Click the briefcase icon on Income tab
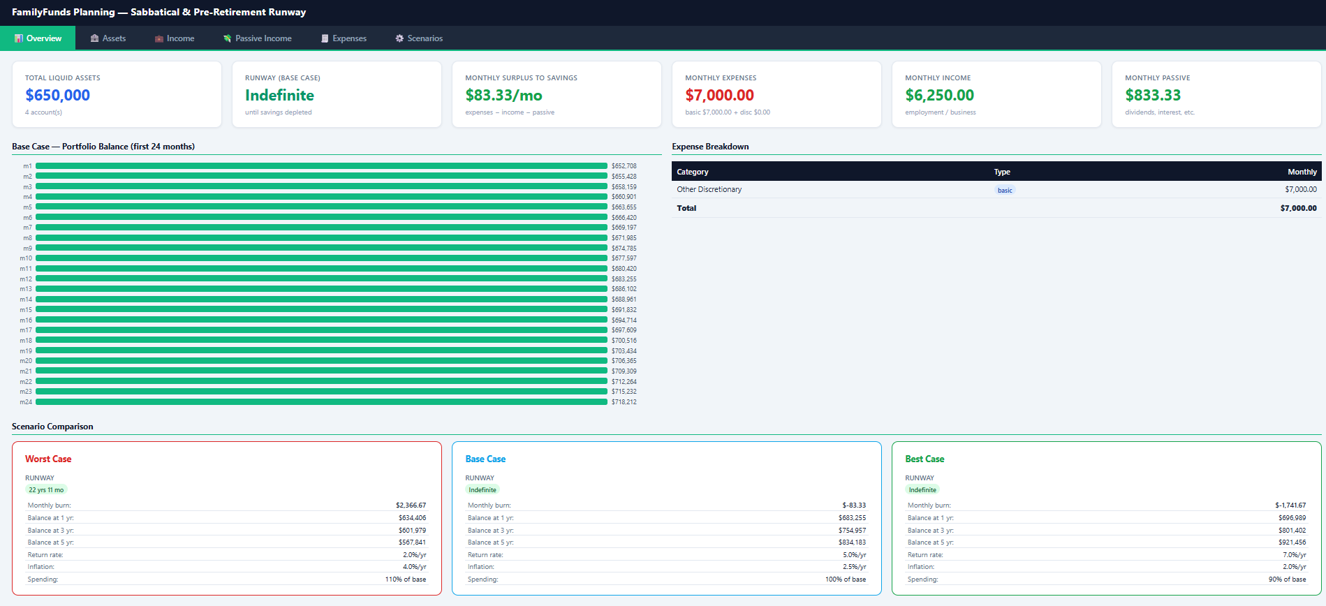This screenshot has height=606, width=1326. tap(159, 38)
